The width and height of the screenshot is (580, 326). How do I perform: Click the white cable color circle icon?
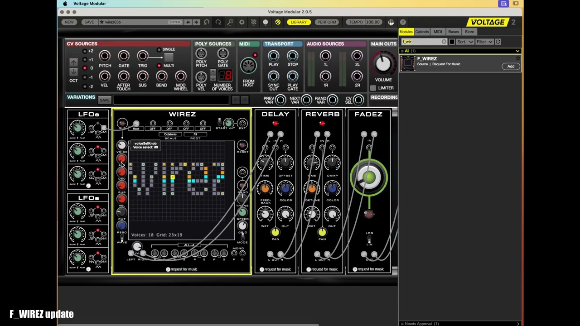tap(266, 22)
